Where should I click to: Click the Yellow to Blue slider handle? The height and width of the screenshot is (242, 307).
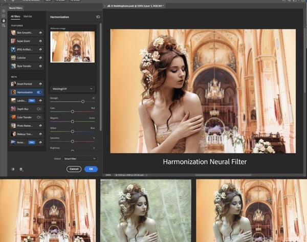point(73,131)
